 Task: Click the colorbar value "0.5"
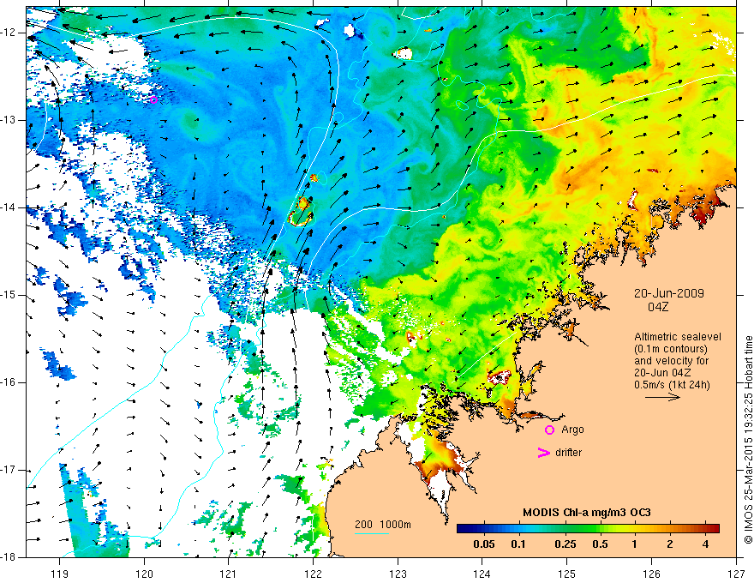[600, 544]
